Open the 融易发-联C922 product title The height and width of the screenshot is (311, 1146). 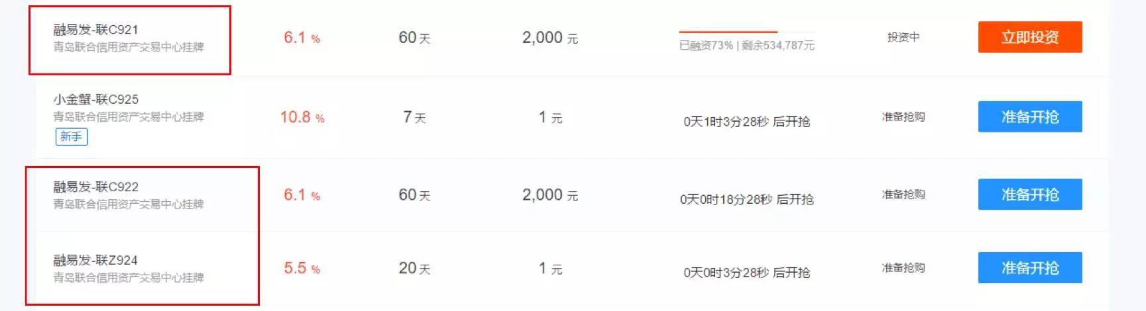[x=95, y=187]
